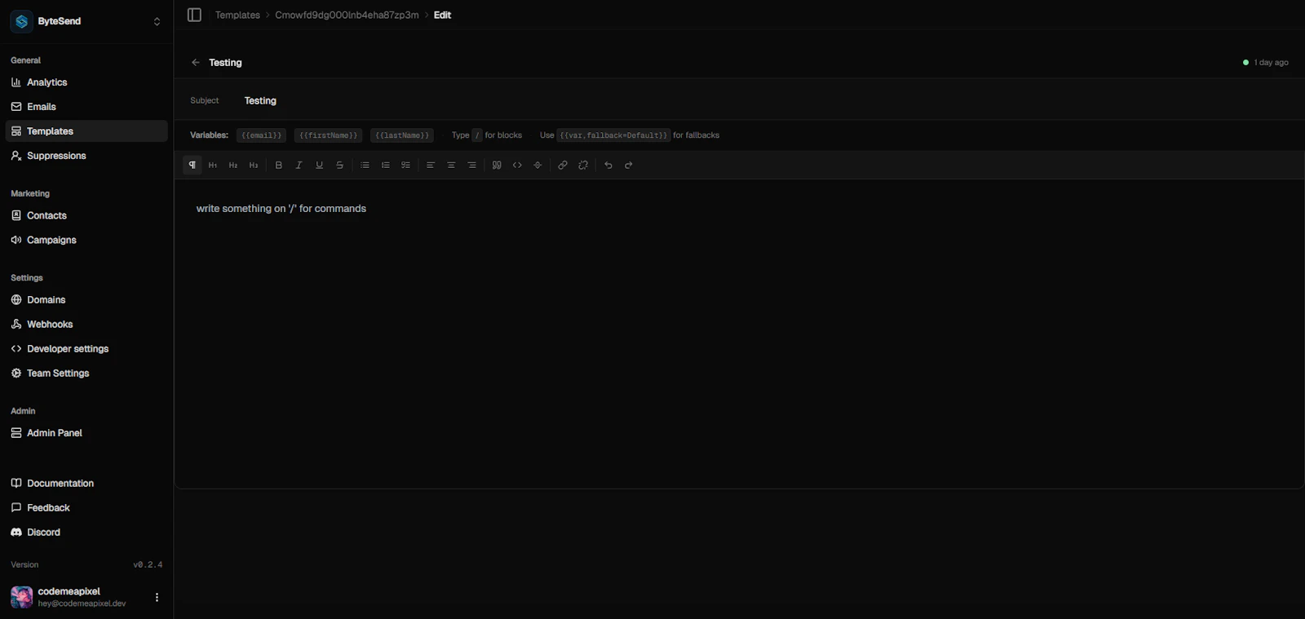Click the codemeapixel user avatar
This screenshot has width=1305, height=619.
[x=21, y=597]
